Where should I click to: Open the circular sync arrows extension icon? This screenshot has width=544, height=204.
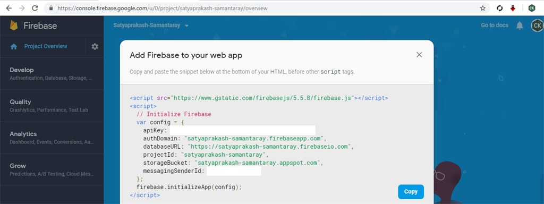pos(499,8)
